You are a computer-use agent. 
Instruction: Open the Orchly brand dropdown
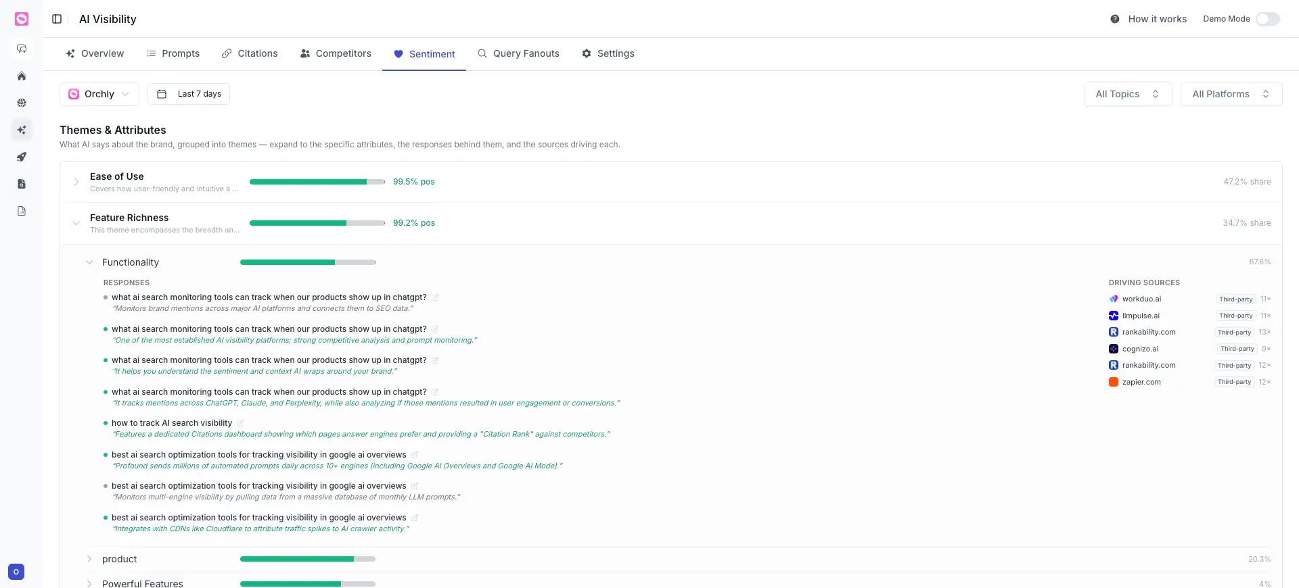[x=99, y=94]
